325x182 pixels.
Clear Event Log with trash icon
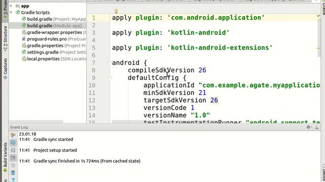pyautogui.click(x=13, y=173)
